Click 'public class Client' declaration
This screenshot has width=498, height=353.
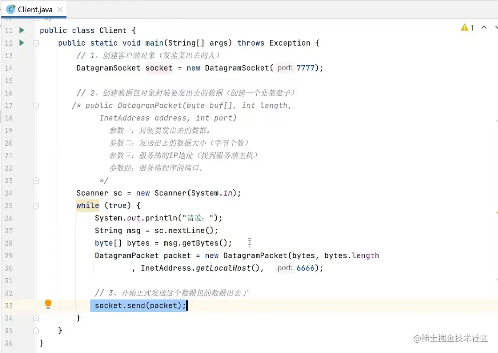pyautogui.click(x=83, y=30)
